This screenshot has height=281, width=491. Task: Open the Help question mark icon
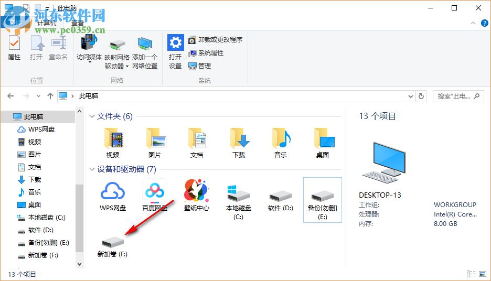coord(484,23)
